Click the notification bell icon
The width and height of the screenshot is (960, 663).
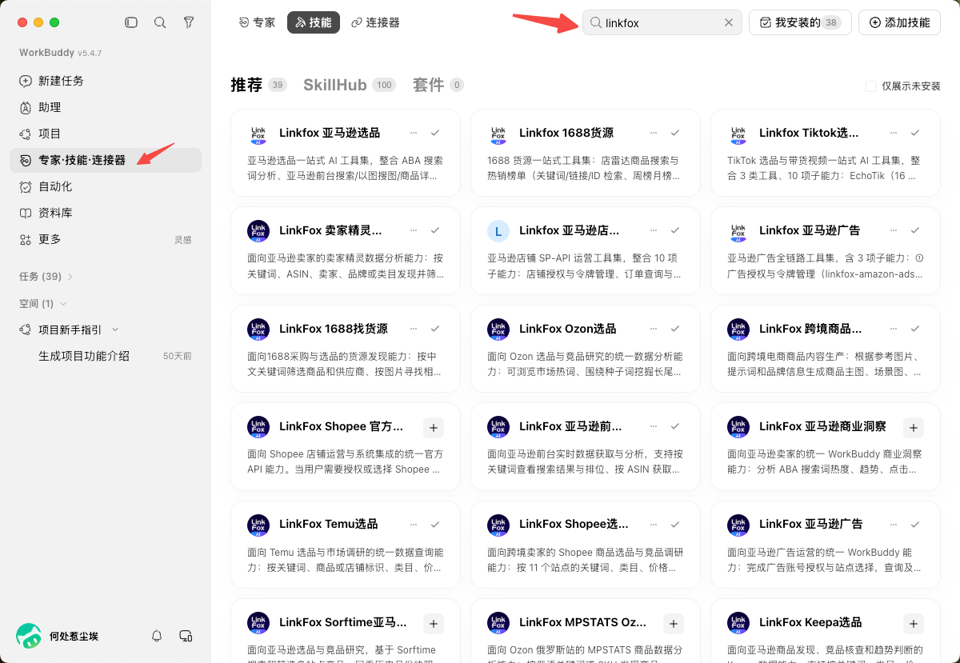pos(157,636)
